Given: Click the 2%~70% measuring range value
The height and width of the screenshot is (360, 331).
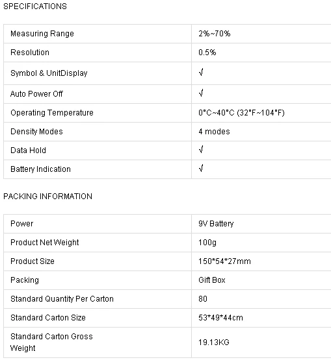Looking at the screenshot, I should pos(215,34).
